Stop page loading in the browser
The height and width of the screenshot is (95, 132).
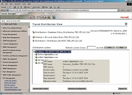point(15,7)
